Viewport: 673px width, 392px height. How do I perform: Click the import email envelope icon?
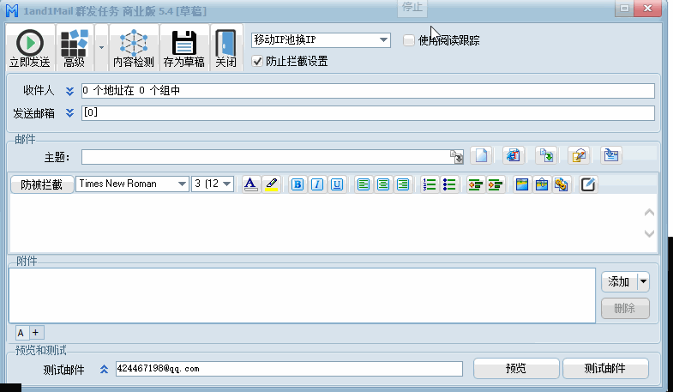611,155
